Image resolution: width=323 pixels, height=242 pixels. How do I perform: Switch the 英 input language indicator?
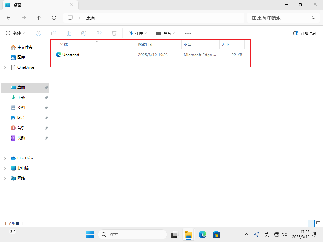tap(267, 234)
